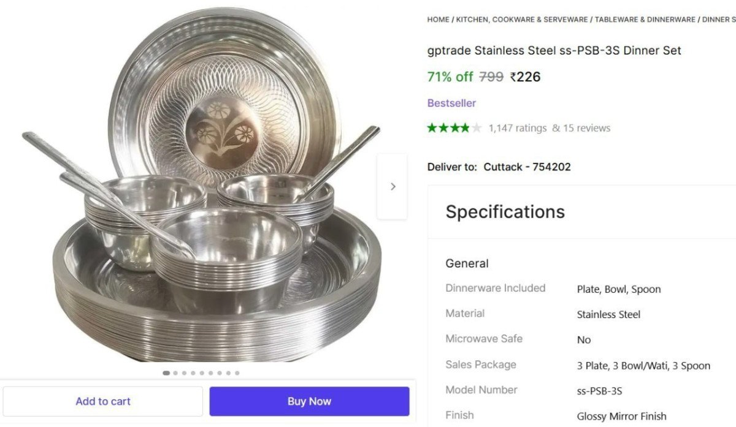Open the HOME breadcrumb link

tap(438, 20)
